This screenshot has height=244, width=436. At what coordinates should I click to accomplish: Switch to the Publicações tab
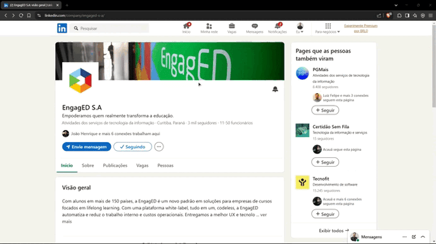(115, 165)
